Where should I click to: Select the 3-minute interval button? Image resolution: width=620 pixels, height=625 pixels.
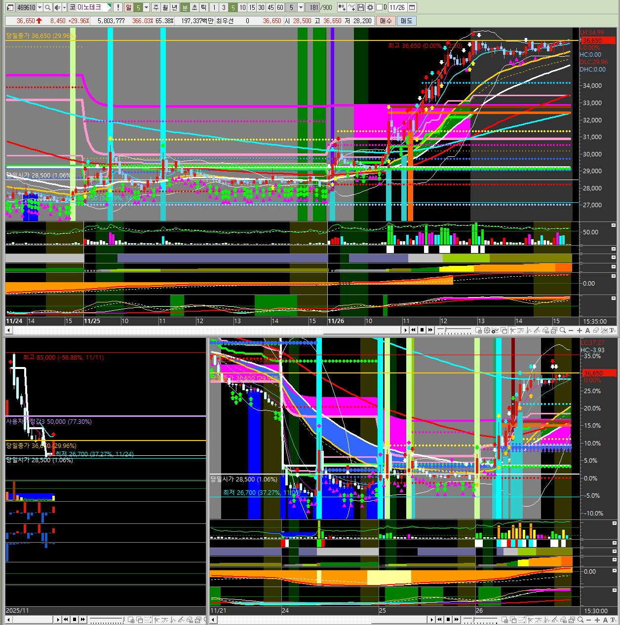[x=224, y=7]
